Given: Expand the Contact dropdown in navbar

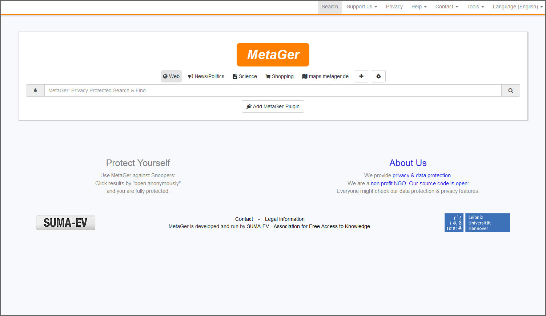Looking at the screenshot, I should pos(447,7).
